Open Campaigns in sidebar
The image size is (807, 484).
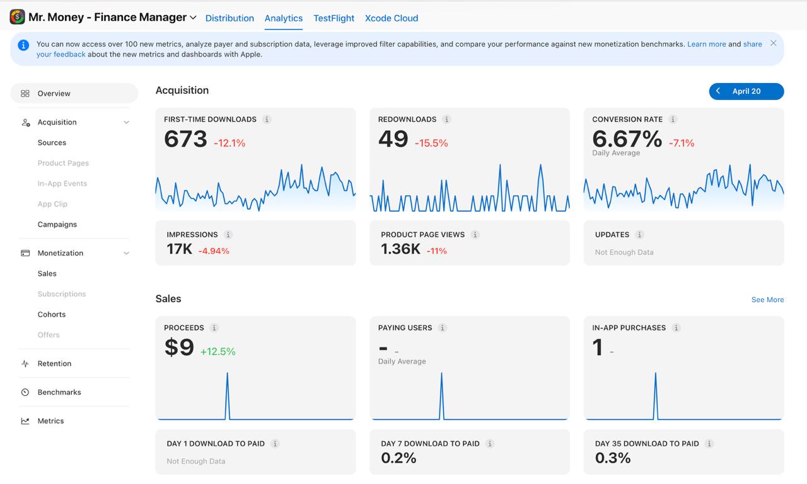click(x=57, y=225)
